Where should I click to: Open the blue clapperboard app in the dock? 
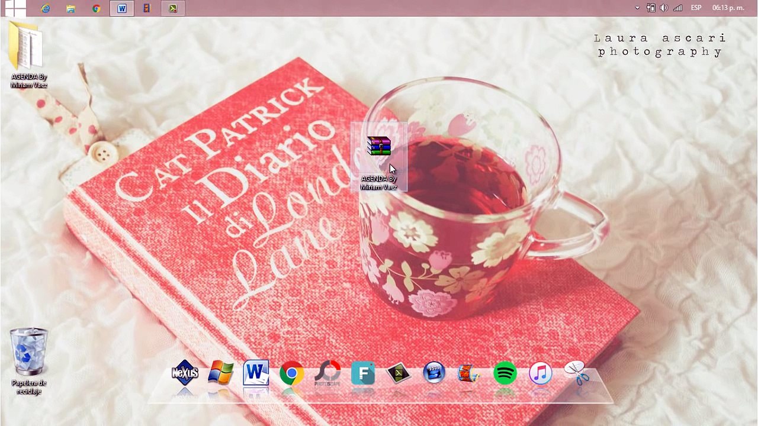(434, 373)
